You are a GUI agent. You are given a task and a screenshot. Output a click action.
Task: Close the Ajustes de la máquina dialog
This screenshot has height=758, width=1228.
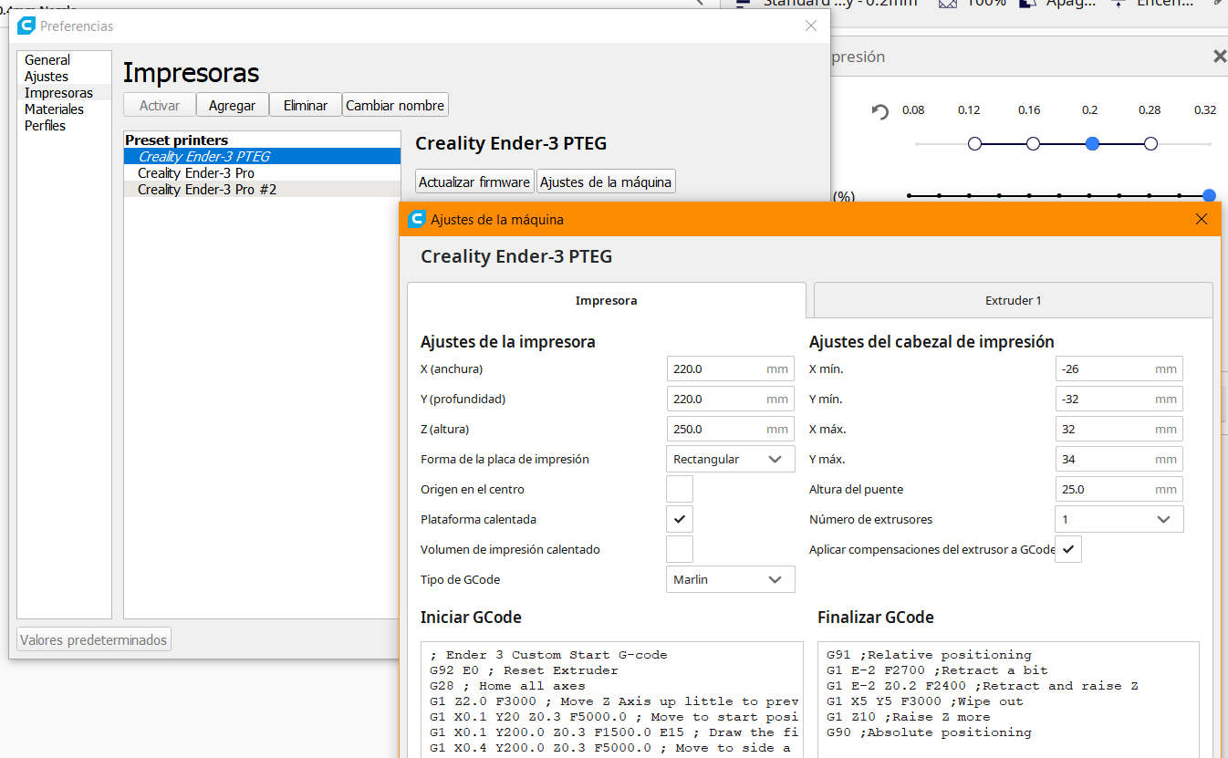1202,219
